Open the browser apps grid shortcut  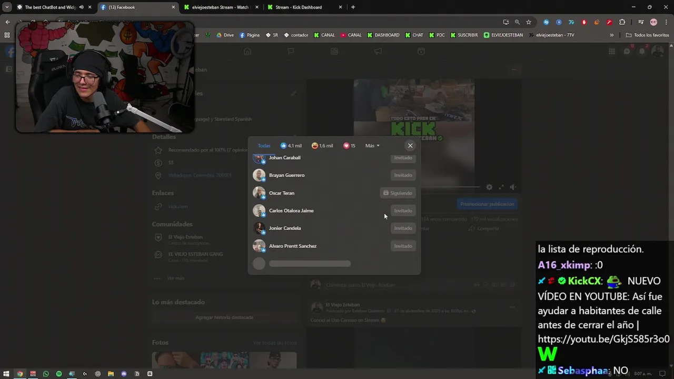pos(7,35)
